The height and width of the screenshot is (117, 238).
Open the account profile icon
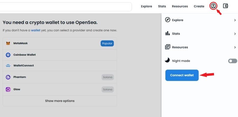(213, 6)
